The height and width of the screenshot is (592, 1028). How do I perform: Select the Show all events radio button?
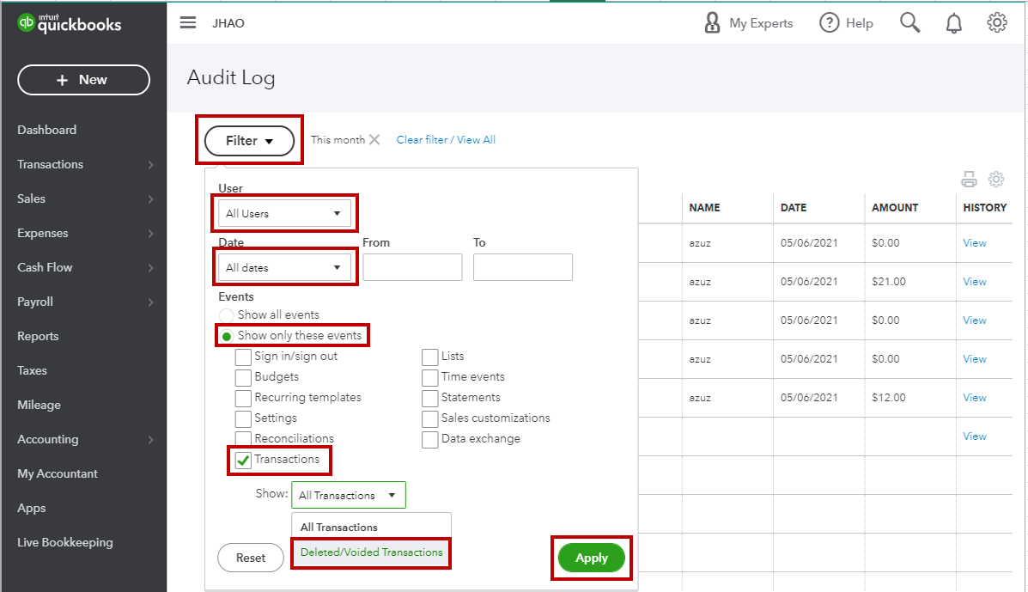[x=226, y=314]
